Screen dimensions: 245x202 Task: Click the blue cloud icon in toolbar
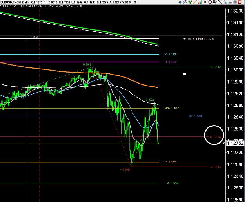(x=180, y=2)
